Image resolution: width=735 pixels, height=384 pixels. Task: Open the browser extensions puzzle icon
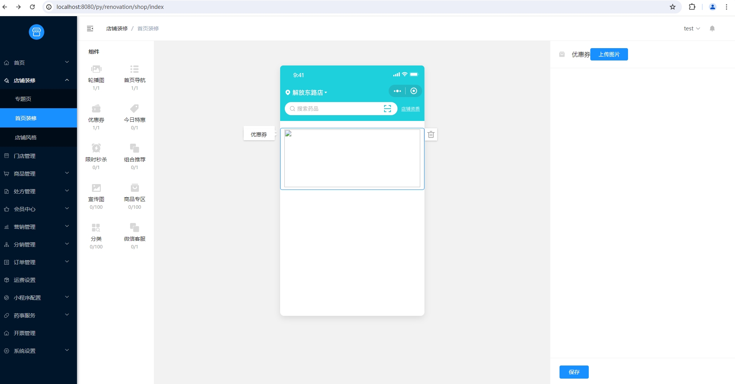692,7
